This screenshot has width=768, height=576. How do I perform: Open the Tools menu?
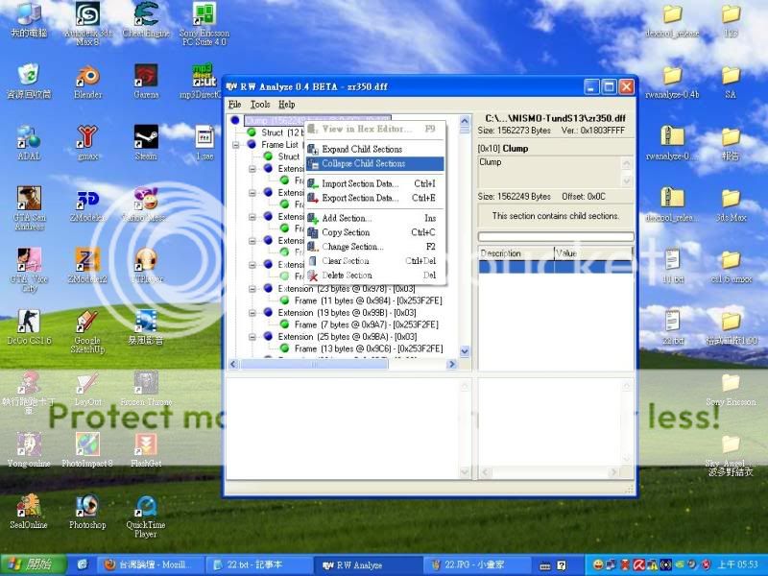click(x=260, y=104)
